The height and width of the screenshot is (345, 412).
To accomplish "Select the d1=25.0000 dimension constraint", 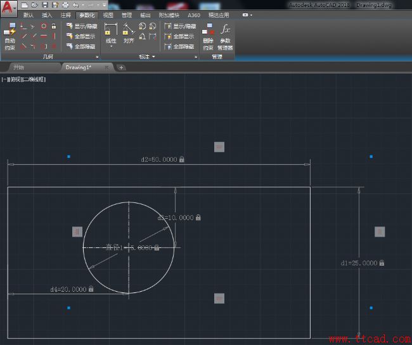I will 363,263.
